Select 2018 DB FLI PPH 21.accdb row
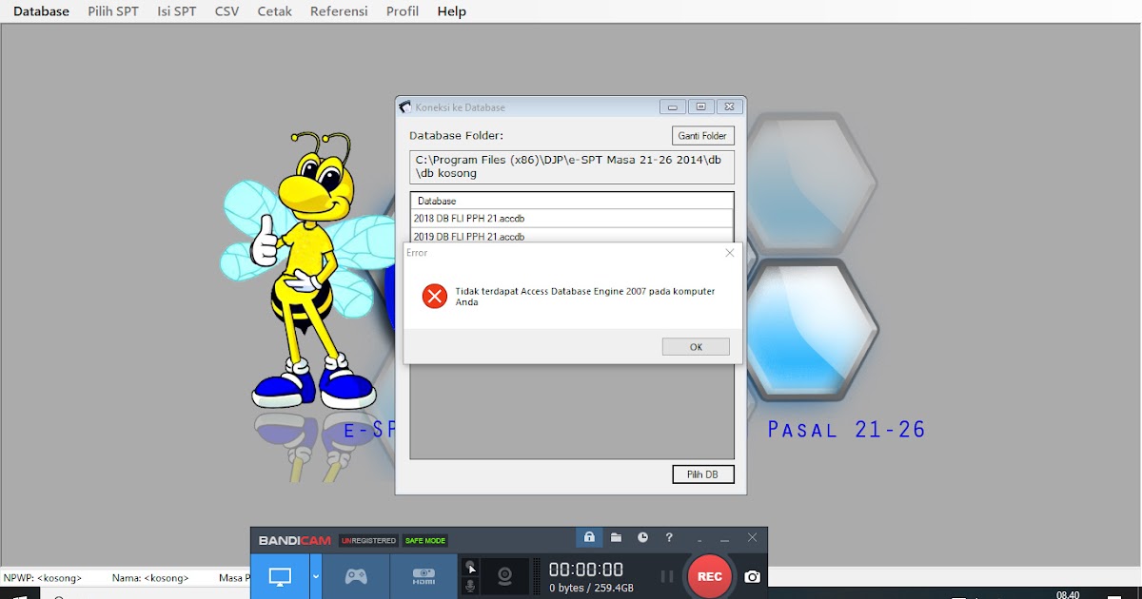The image size is (1142, 599). tap(572, 219)
